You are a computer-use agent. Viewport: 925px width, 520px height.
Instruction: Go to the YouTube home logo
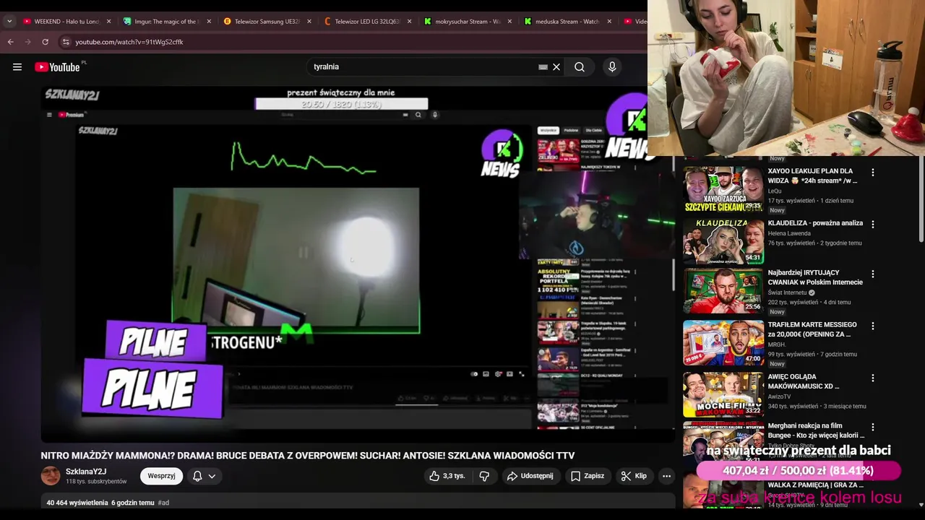[57, 67]
